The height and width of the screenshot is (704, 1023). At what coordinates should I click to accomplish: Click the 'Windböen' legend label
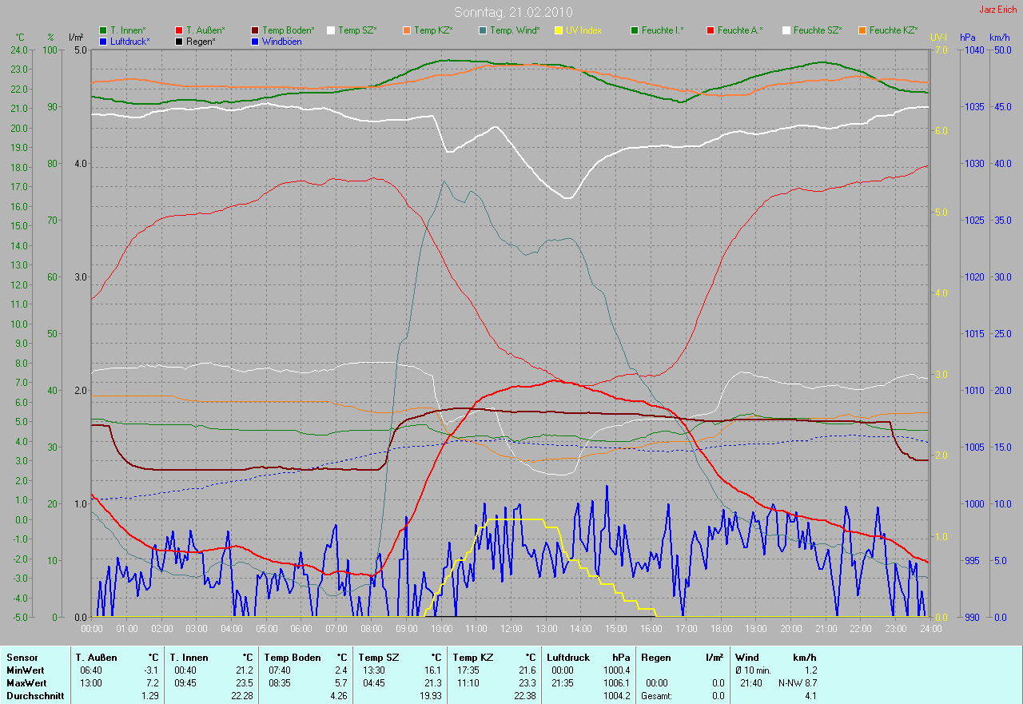coord(282,41)
